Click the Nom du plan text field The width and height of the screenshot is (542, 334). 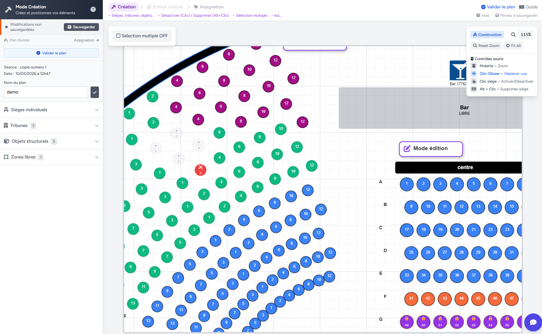[46, 92]
